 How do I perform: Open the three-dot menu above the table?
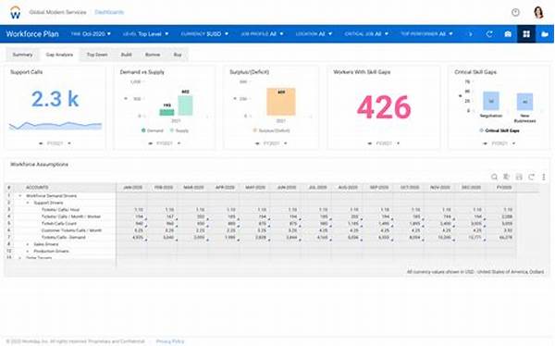(544, 177)
